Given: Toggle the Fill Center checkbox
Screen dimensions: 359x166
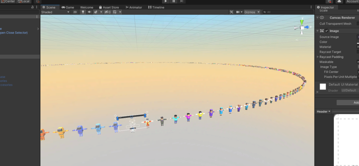Looking at the screenshot, I should [358, 72].
